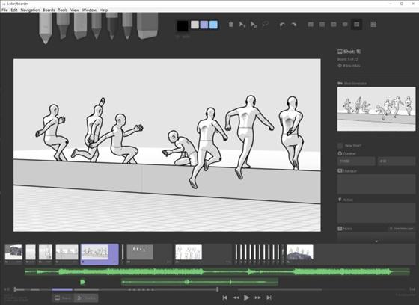This screenshot has height=305, width=419.
Task: Open the Boards menu
Action: (49, 10)
